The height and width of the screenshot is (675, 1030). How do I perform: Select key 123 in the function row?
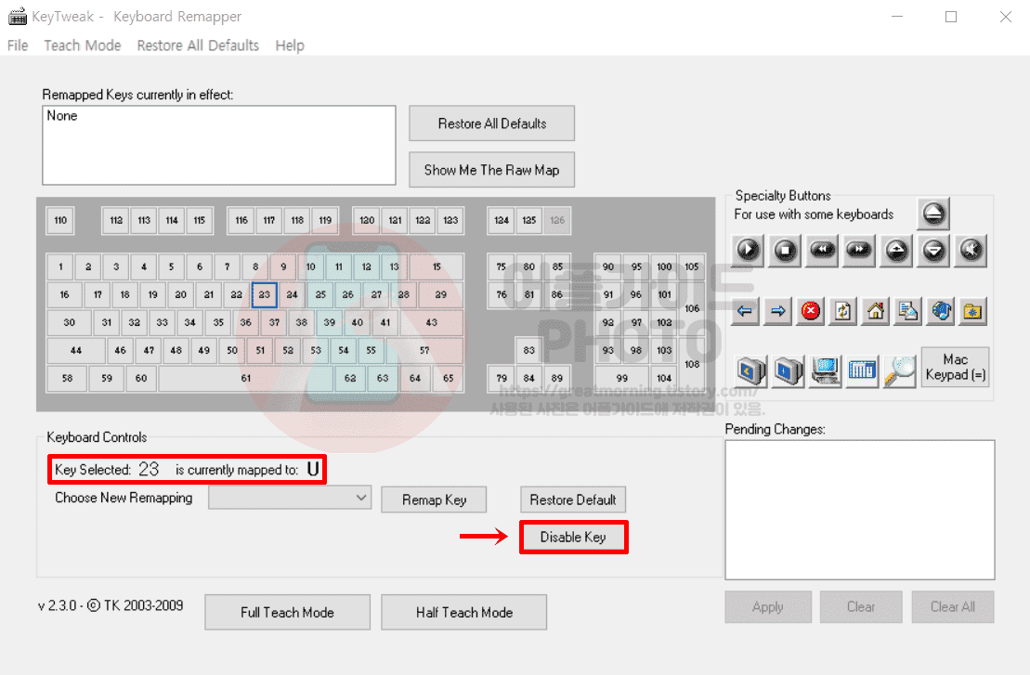click(450, 220)
